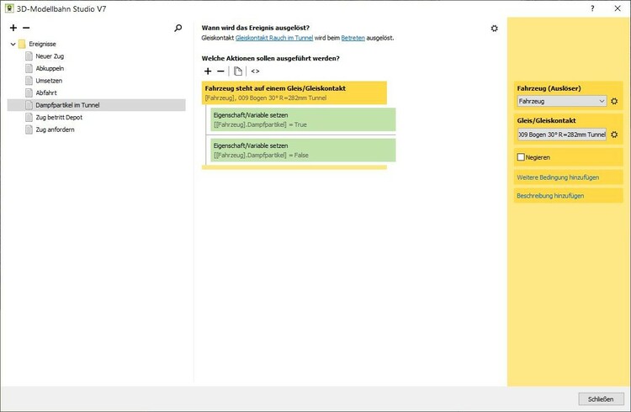Click Weitere Bedingung hinzufügen
This screenshot has height=412, width=631.
pos(558,177)
